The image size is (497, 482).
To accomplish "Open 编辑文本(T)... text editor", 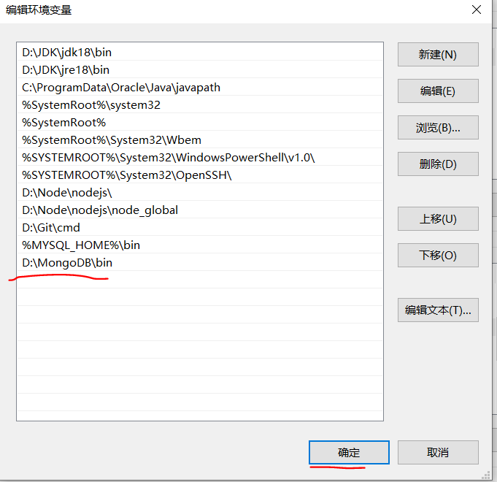I will coord(438,310).
